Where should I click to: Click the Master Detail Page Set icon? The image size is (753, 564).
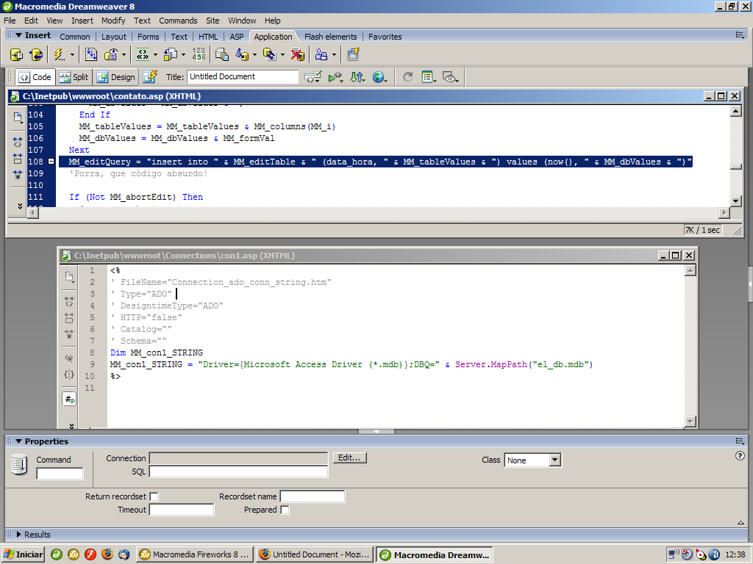coord(221,54)
